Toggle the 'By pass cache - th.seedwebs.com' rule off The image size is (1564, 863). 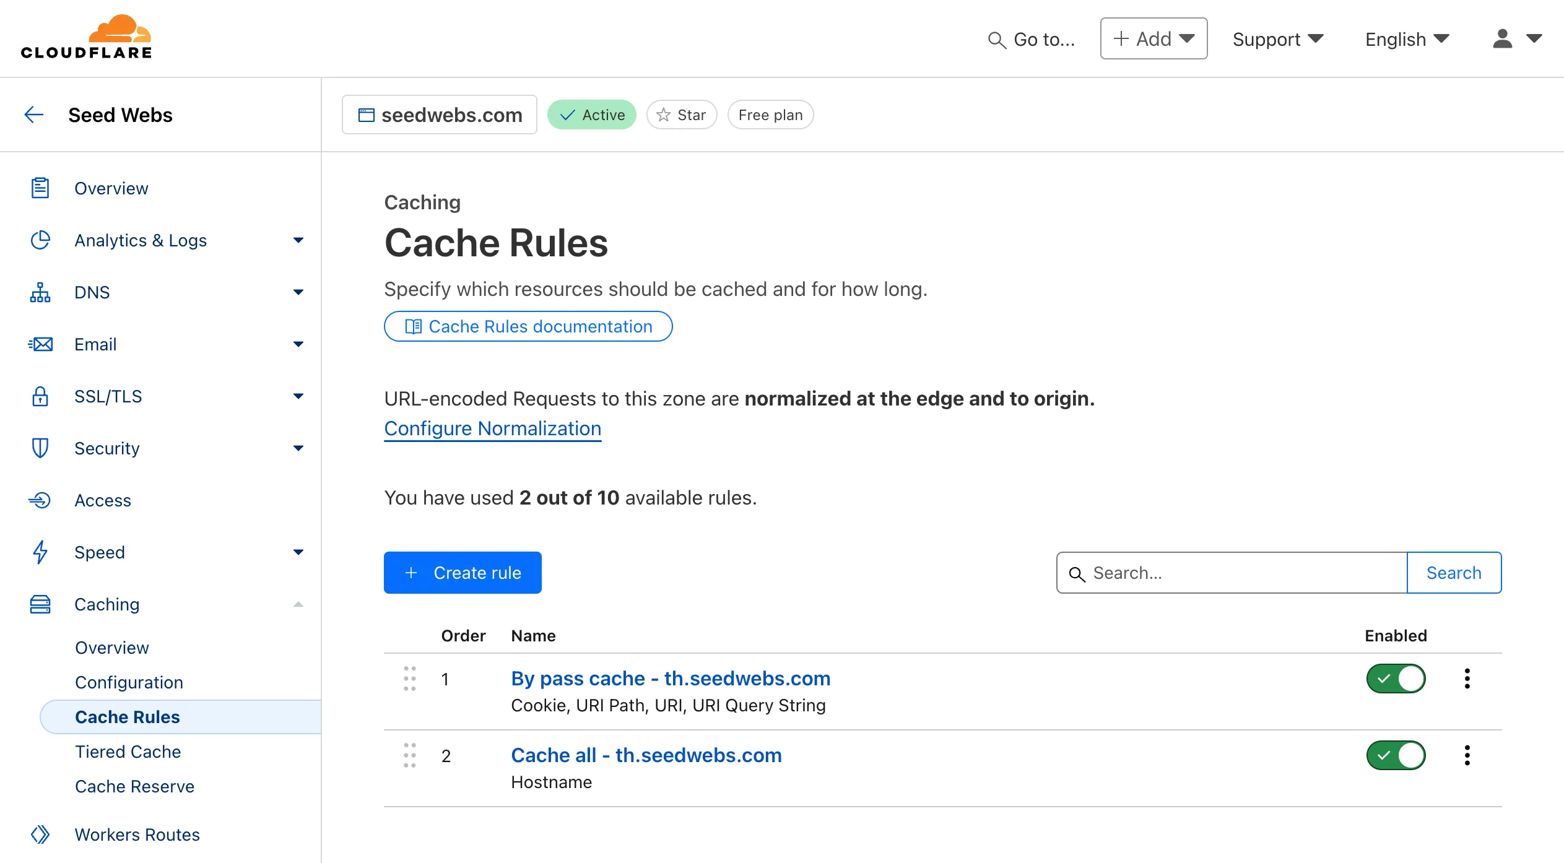coord(1397,678)
